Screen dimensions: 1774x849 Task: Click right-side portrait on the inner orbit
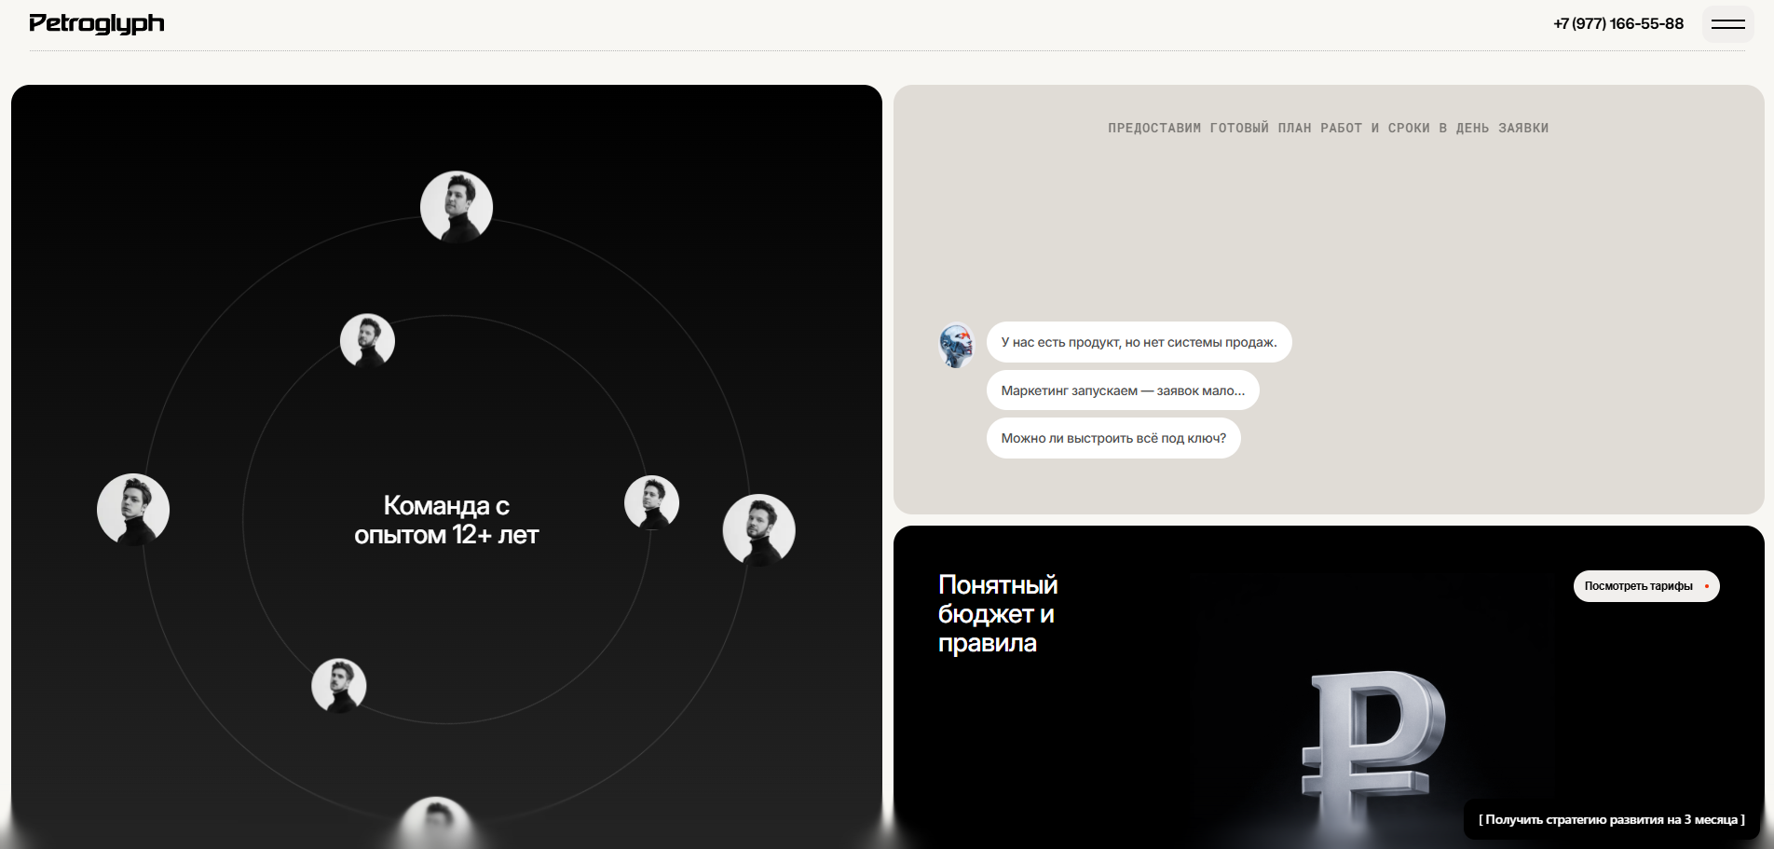(651, 503)
